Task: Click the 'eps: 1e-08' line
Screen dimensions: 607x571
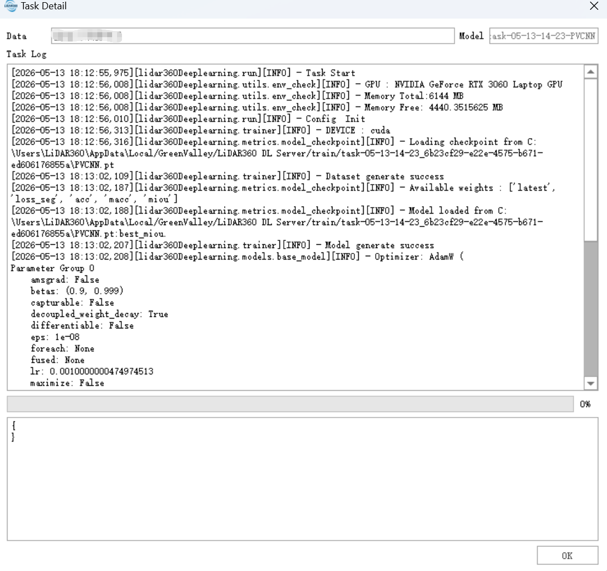Action: pos(55,337)
